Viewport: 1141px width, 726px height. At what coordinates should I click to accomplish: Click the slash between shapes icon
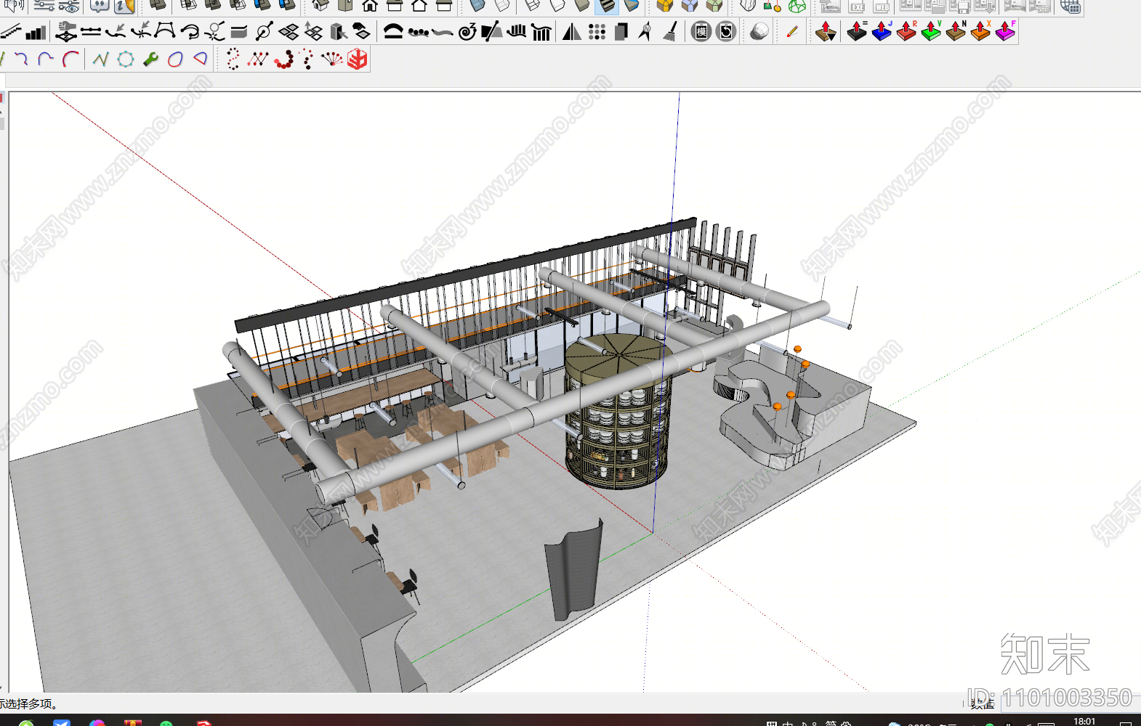tap(492, 31)
